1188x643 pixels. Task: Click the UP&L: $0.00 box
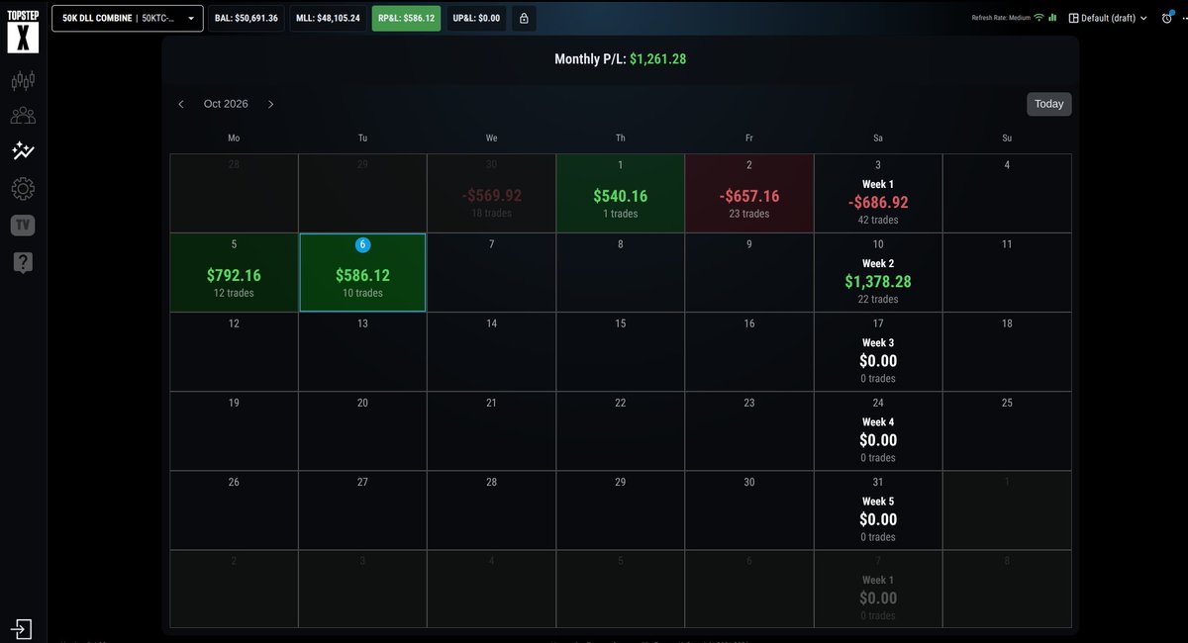point(476,18)
